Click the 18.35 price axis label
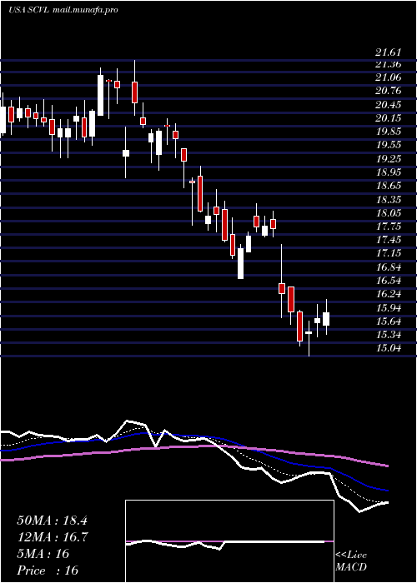This screenshot has width=417, height=583. [388, 199]
